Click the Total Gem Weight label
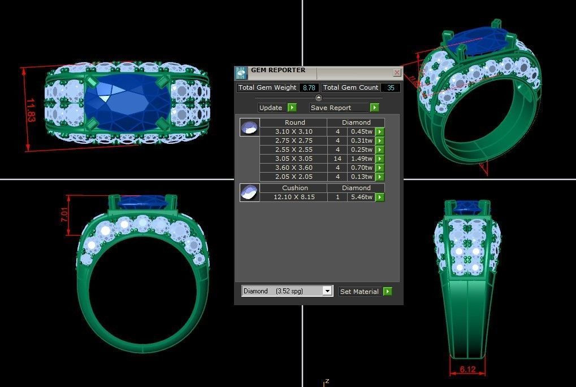The image size is (576, 387). [267, 87]
